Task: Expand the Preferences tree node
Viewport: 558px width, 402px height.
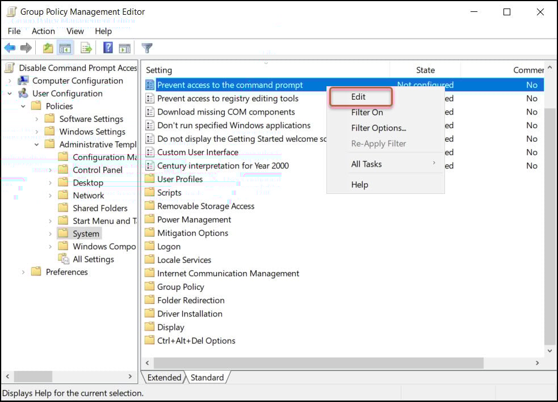Action: [x=23, y=272]
